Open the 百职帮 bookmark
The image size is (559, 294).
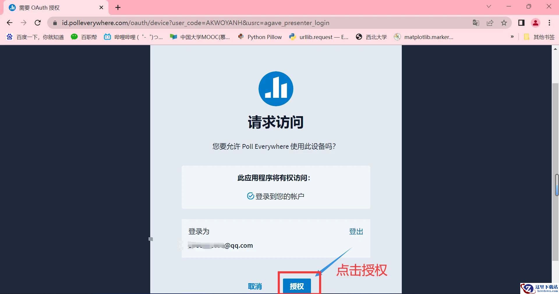point(84,37)
